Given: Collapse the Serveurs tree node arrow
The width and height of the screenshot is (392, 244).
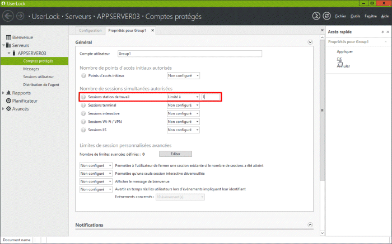Looking at the screenshot, I should tap(3, 45).
